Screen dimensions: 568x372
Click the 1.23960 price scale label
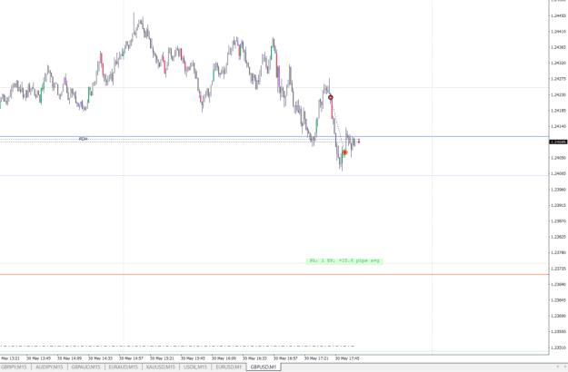click(x=558, y=190)
